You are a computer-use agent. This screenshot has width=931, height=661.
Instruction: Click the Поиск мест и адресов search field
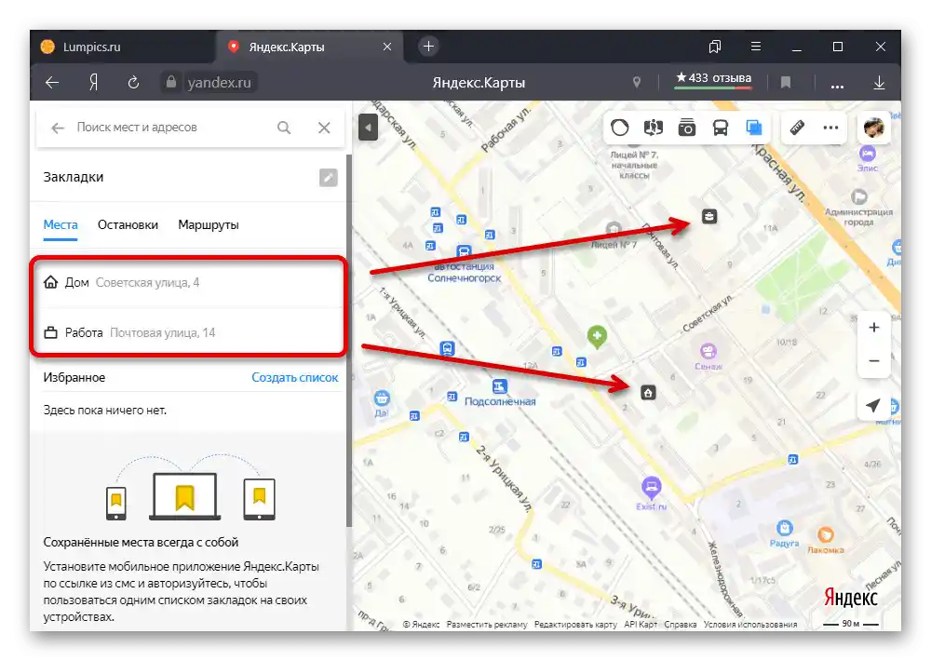pos(172,128)
